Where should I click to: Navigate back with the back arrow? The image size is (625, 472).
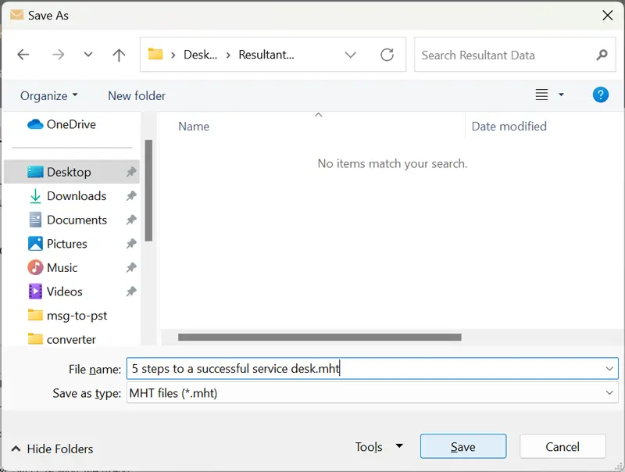(23, 55)
